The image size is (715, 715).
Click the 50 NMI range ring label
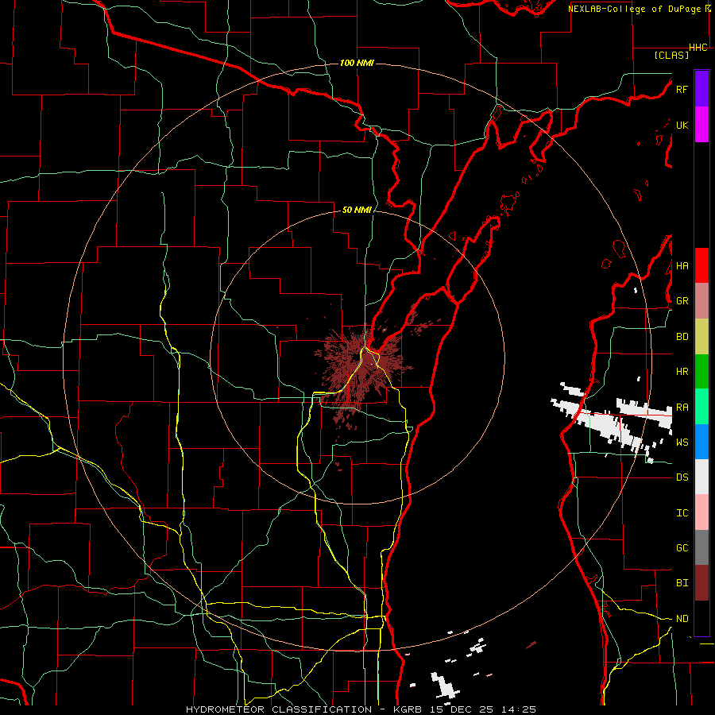coord(357,211)
